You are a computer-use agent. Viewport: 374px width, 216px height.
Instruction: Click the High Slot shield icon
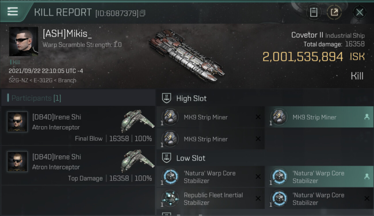(x=167, y=98)
